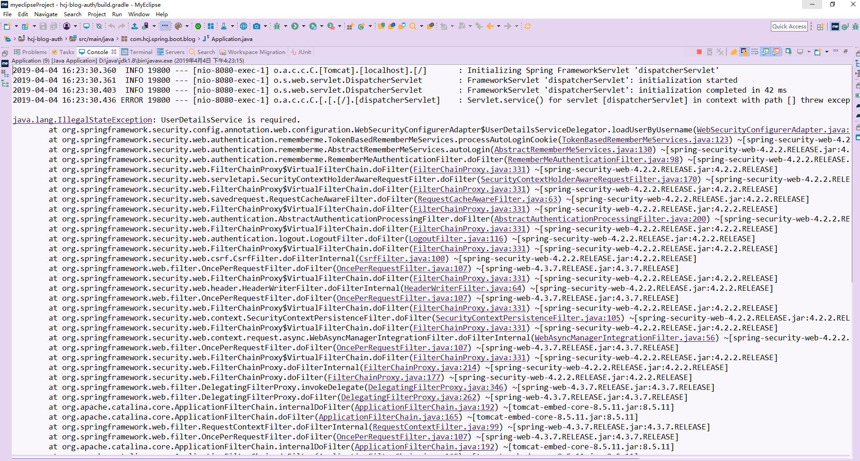Open dropdown next to camera icon
Screen dimensions: 860x461
(265, 27)
